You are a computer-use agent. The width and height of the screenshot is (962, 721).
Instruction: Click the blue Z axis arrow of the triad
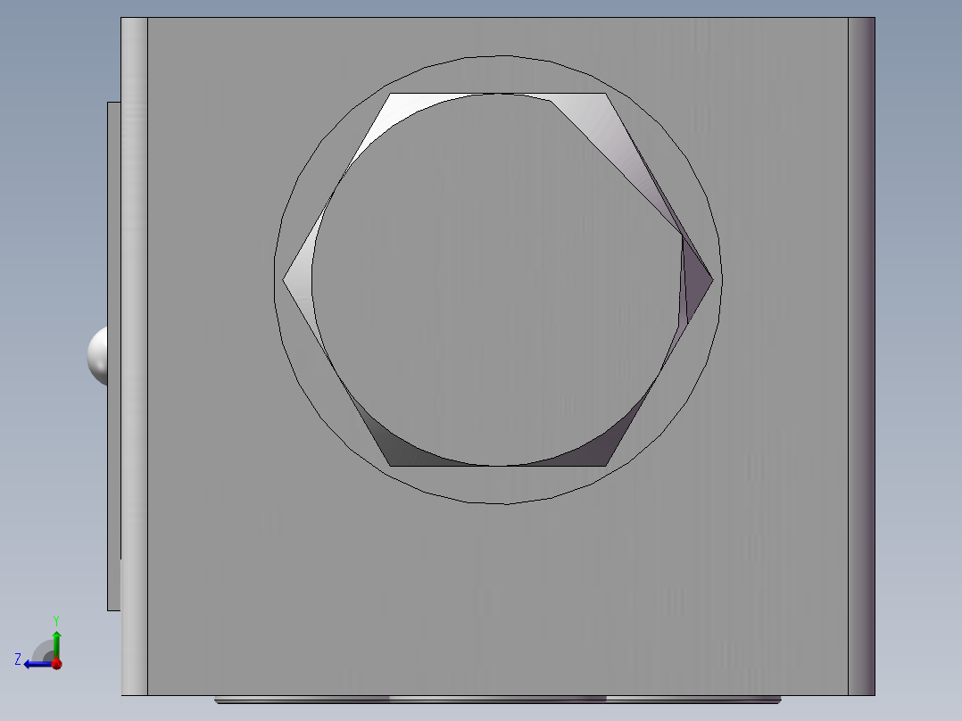click(38, 664)
